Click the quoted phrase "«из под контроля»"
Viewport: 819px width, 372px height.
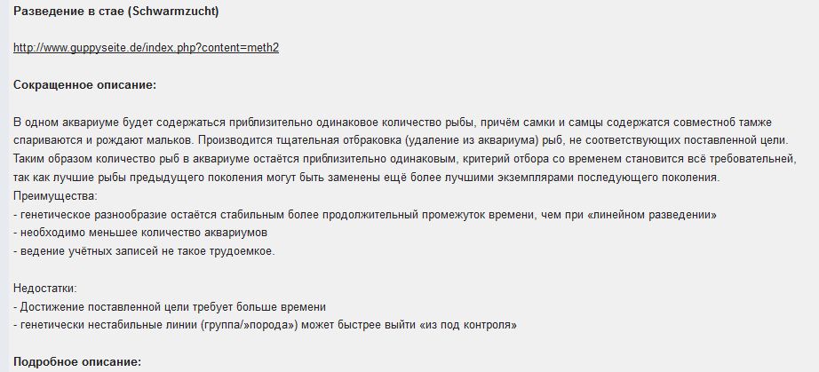point(465,325)
